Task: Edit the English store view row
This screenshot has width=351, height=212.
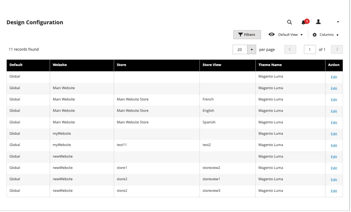Action: coord(334,111)
